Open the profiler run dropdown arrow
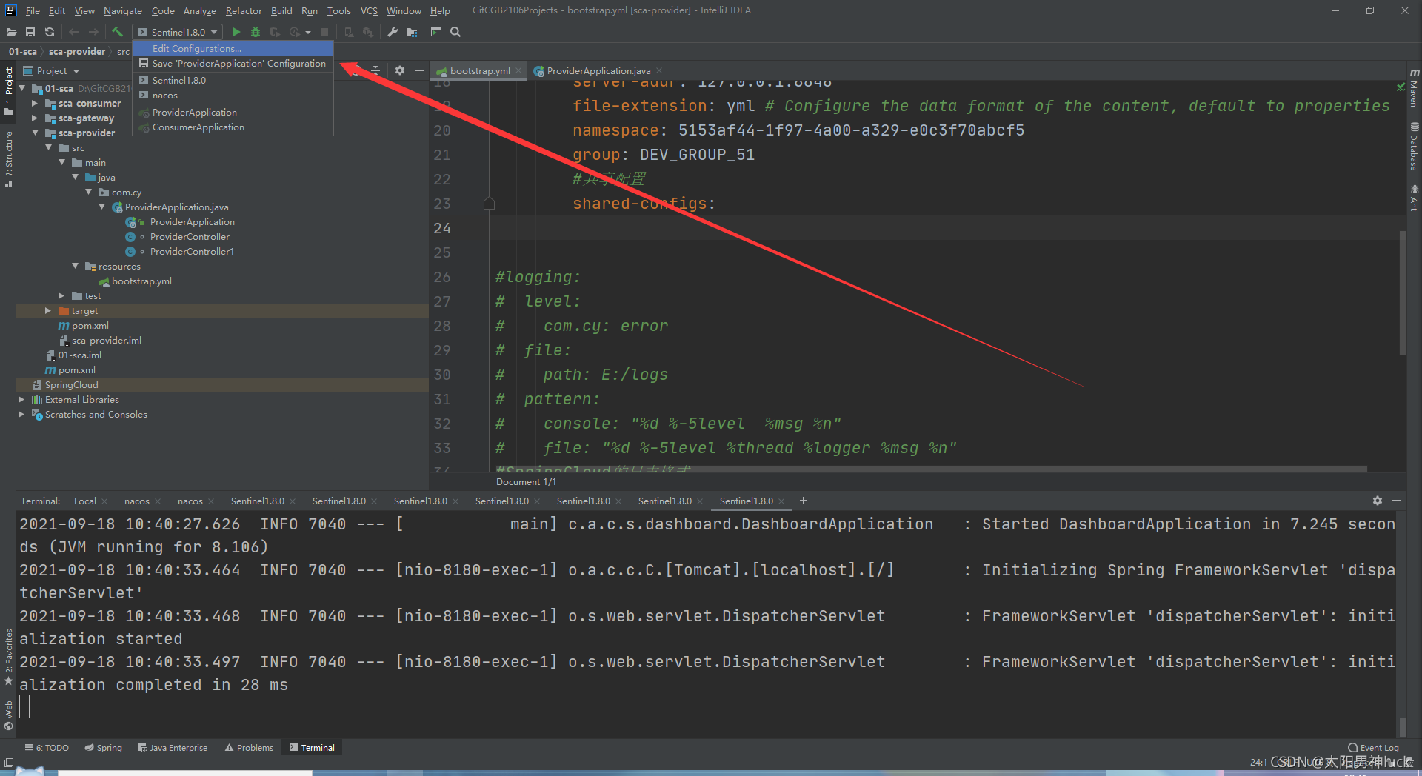1422x776 pixels. [308, 32]
